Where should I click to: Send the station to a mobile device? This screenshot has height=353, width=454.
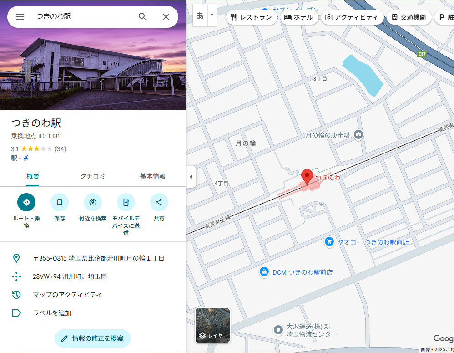pyautogui.click(x=126, y=202)
